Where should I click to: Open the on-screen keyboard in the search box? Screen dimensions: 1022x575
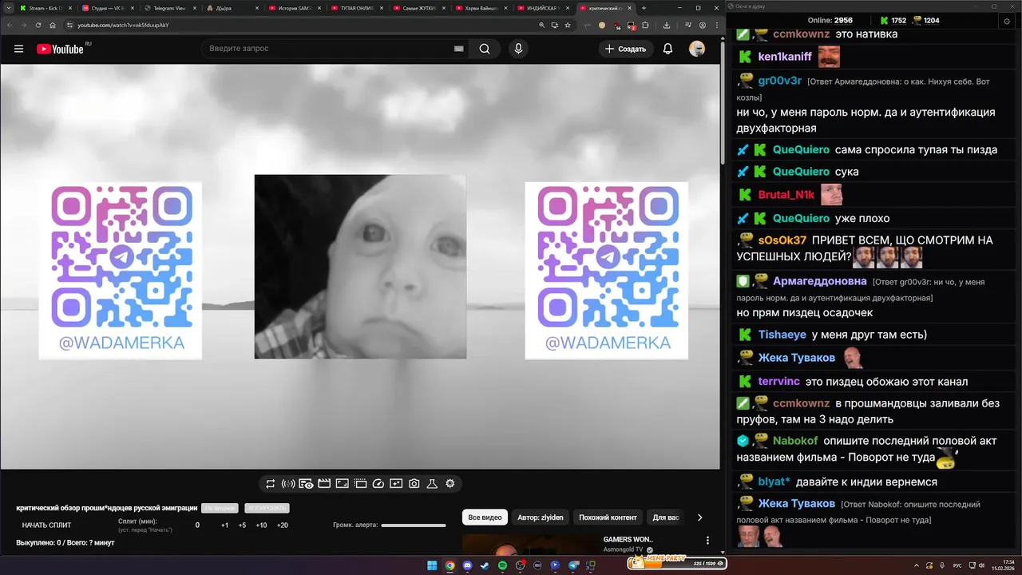[x=458, y=49]
